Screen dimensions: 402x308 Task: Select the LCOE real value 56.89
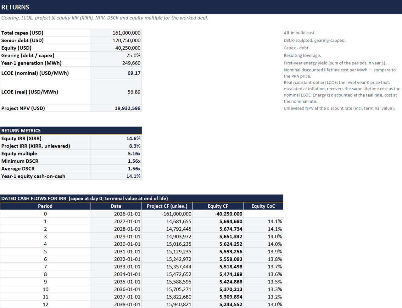tap(116, 92)
